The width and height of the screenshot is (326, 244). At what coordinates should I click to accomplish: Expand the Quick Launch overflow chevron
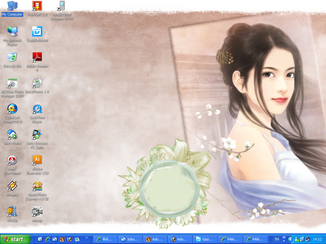(x=86, y=237)
